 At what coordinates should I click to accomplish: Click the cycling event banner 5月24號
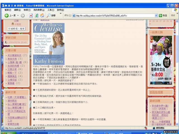161,60
